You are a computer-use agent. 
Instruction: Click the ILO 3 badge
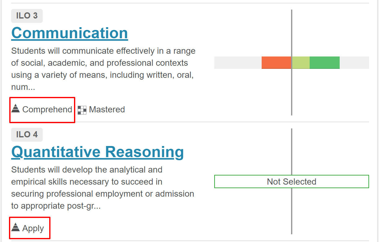(x=27, y=16)
